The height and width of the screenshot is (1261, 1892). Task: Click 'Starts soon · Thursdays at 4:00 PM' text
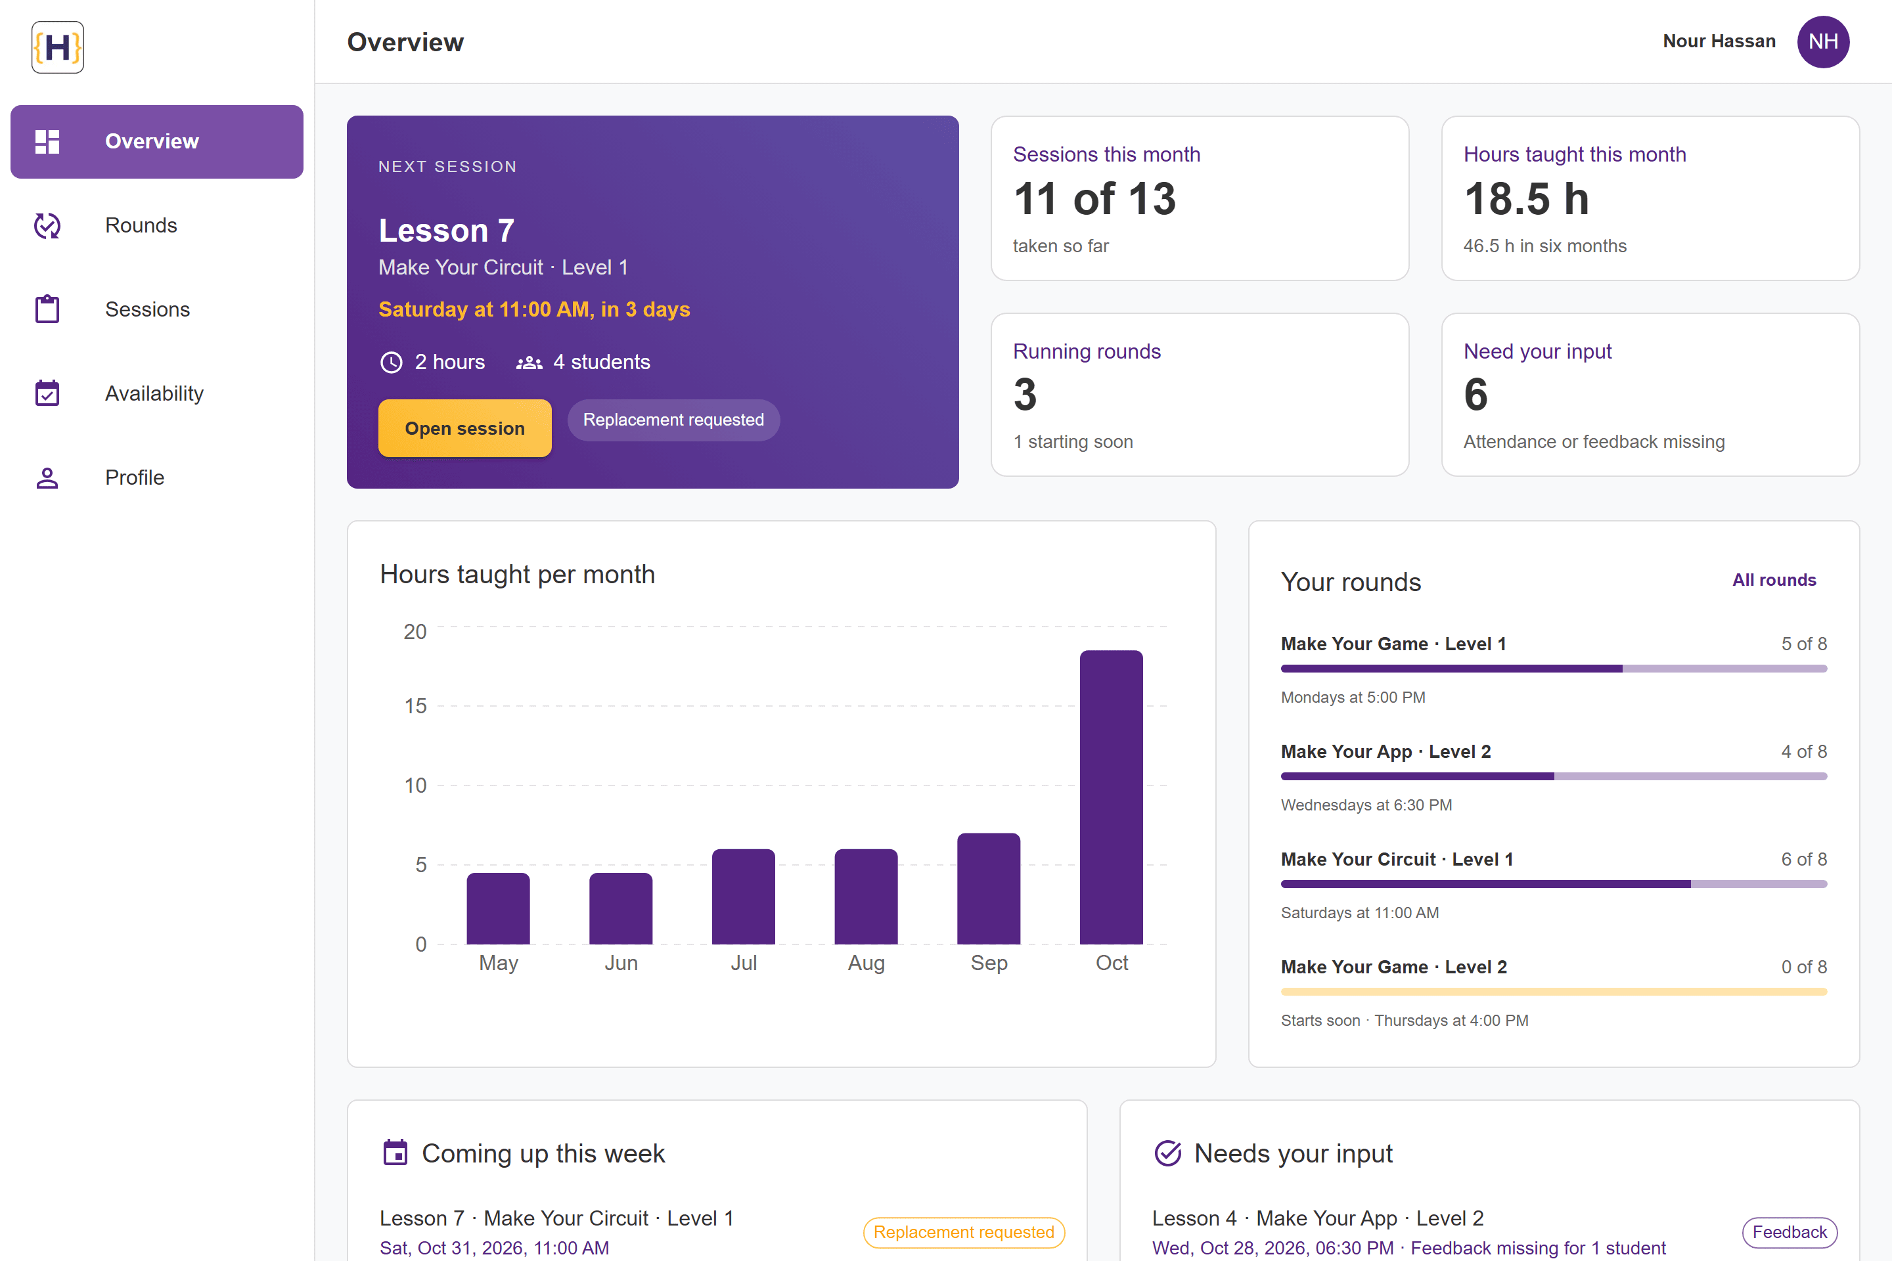pos(1405,1021)
